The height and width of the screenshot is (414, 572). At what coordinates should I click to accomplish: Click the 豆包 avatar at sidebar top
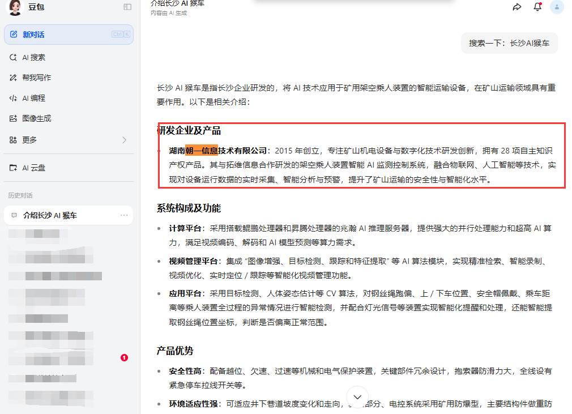pos(14,7)
